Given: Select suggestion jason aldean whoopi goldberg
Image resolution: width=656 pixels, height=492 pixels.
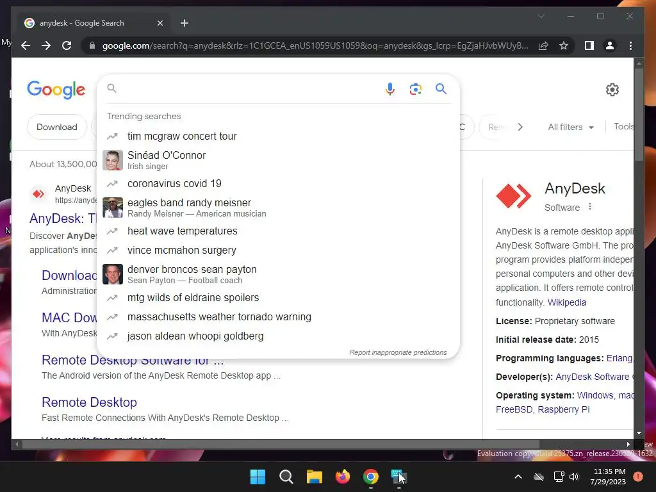Looking at the screenshot, I should [278, 336].
